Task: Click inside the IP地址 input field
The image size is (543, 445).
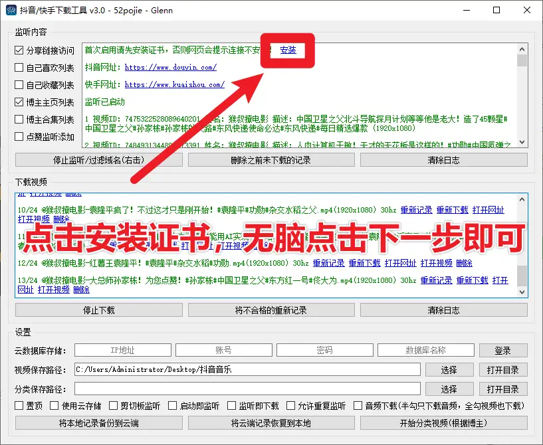Action: point(122,351)
